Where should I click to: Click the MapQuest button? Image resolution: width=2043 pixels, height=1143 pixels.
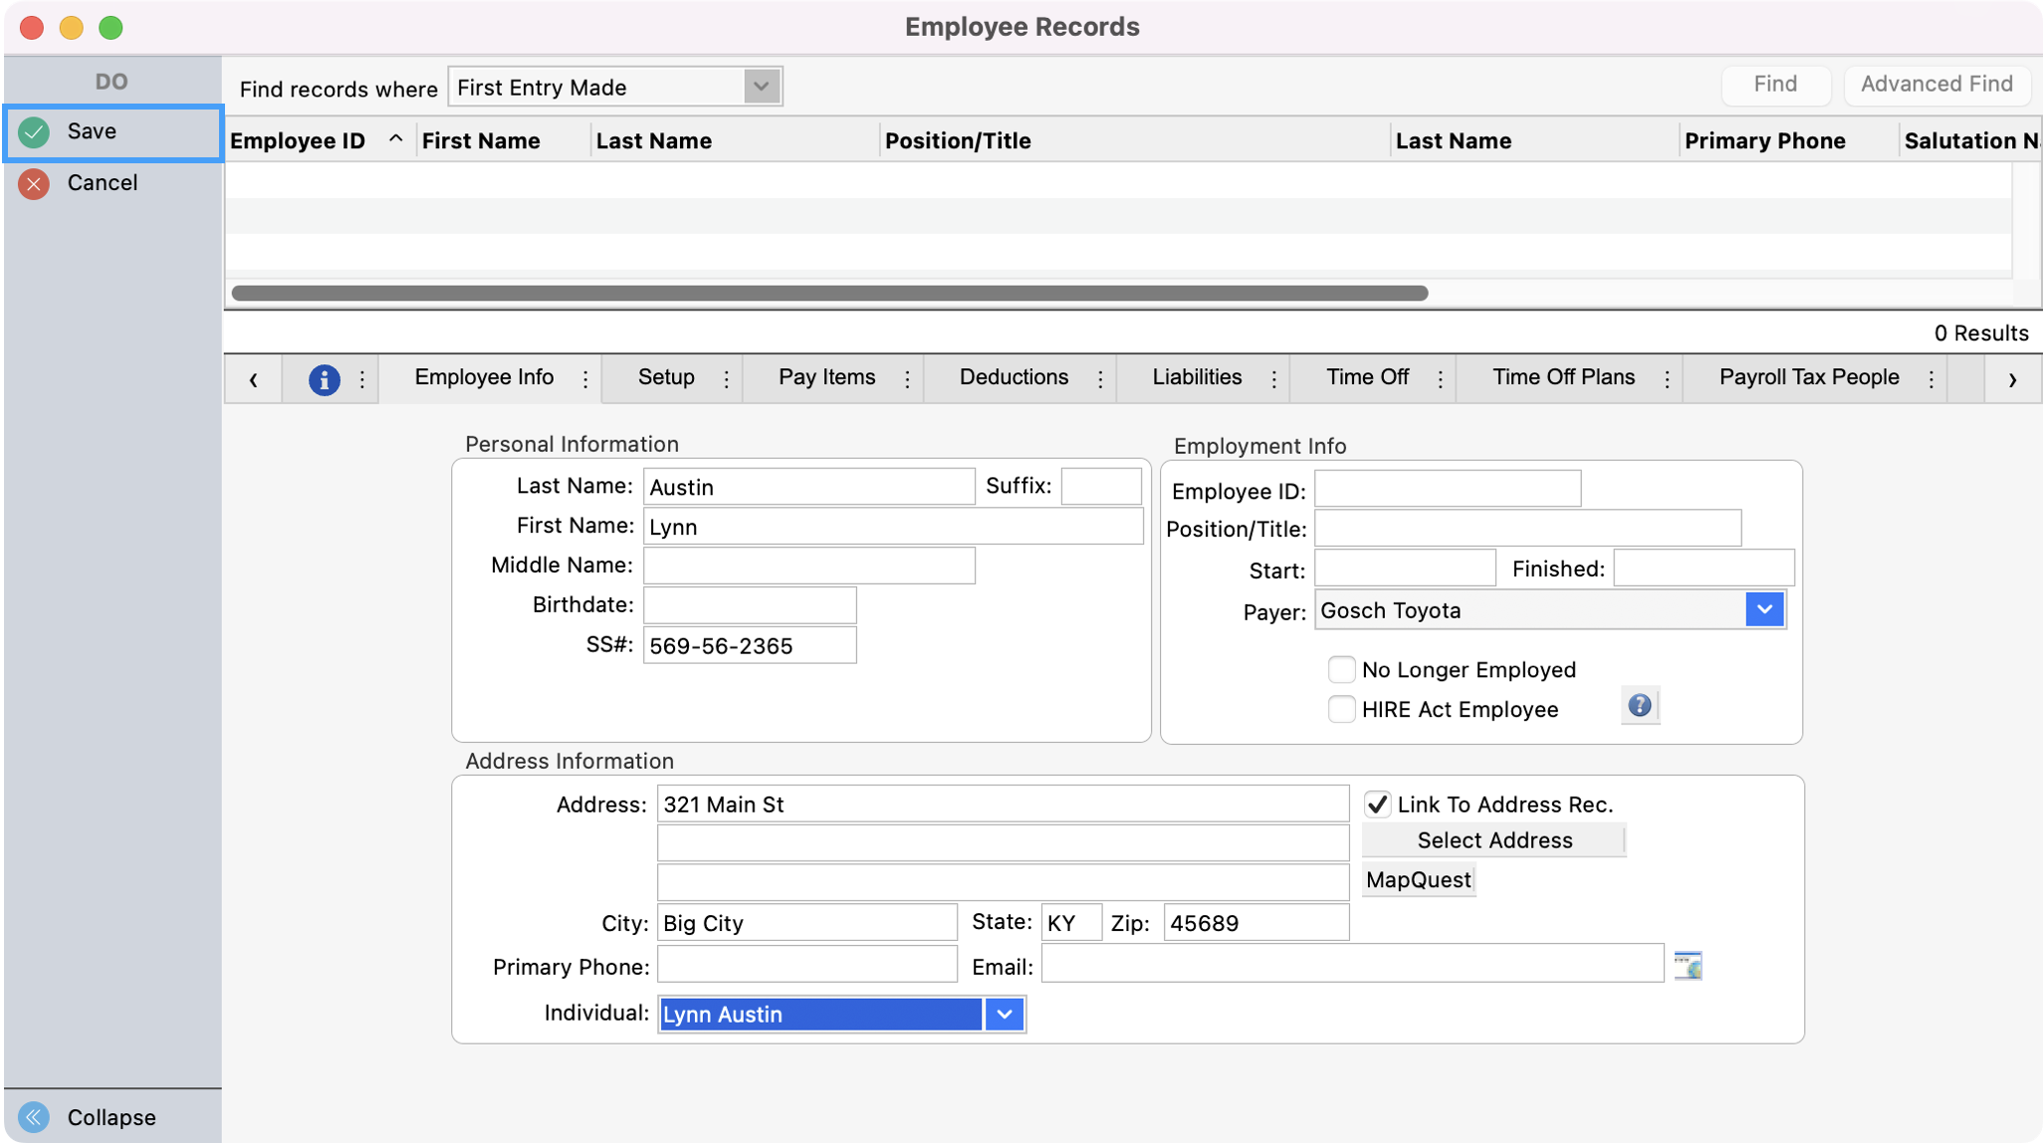point(1418,880)
